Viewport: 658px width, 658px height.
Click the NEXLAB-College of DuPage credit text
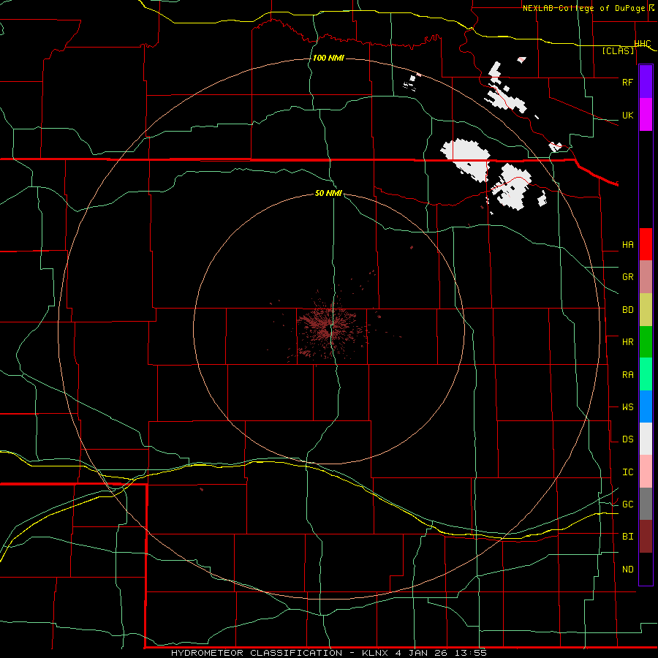[x=583, y=8]
